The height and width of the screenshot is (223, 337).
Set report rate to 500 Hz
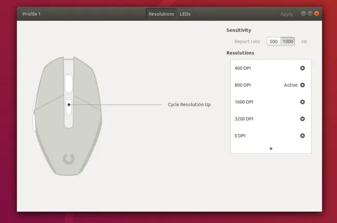273,41
